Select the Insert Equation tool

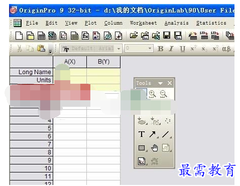coord(167,148)
